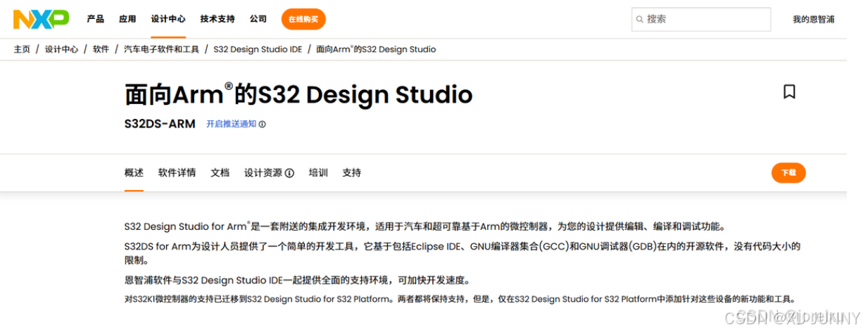Click the note starting with 对S32K1微控制器的支持已迁移
This screenshot has width=863, height=332.
click(460, 299)
